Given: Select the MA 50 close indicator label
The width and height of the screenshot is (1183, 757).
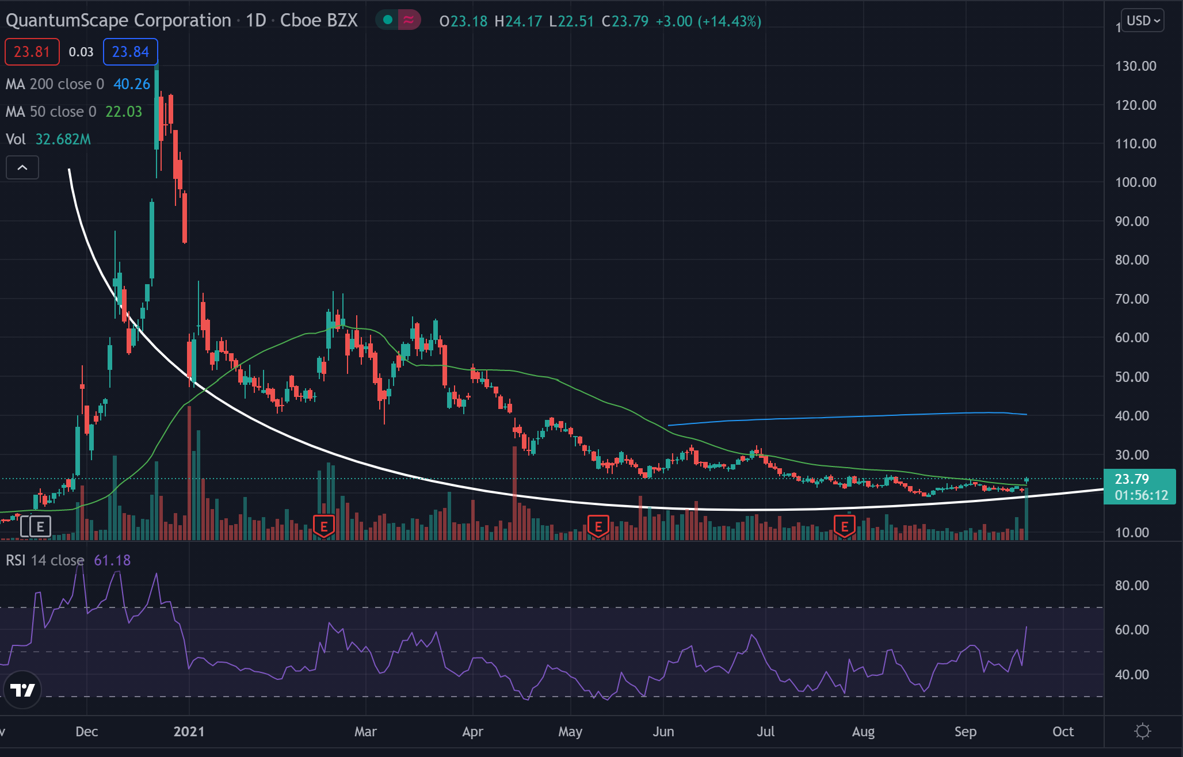Looking at the screenshot, I should coord(51,112).
